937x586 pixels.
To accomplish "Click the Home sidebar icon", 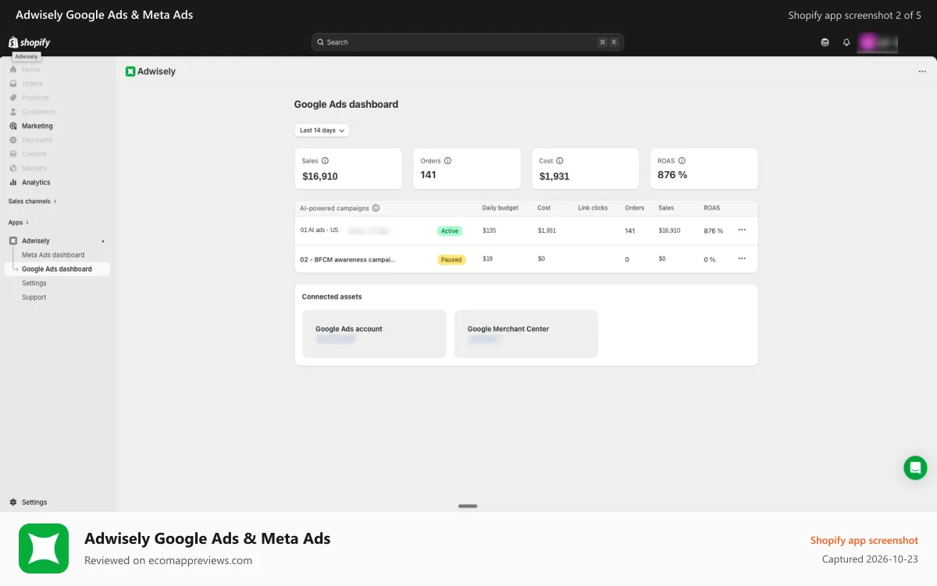I will click(x=13, y=70).
